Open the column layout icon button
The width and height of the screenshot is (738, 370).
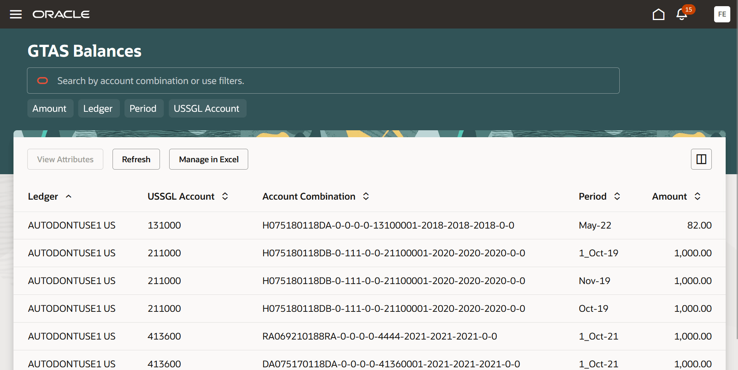click(x=701, y=159)
